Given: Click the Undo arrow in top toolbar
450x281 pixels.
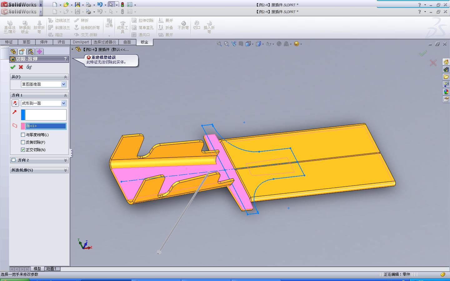Looking at the screenshot, I should 100,5.
